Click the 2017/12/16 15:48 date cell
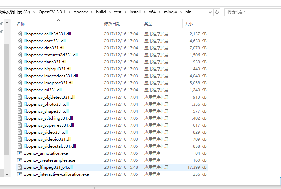 121,167
